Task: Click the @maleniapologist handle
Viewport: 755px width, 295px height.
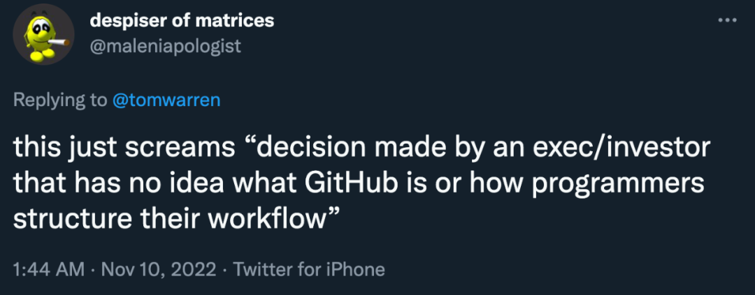Action: 166,46
